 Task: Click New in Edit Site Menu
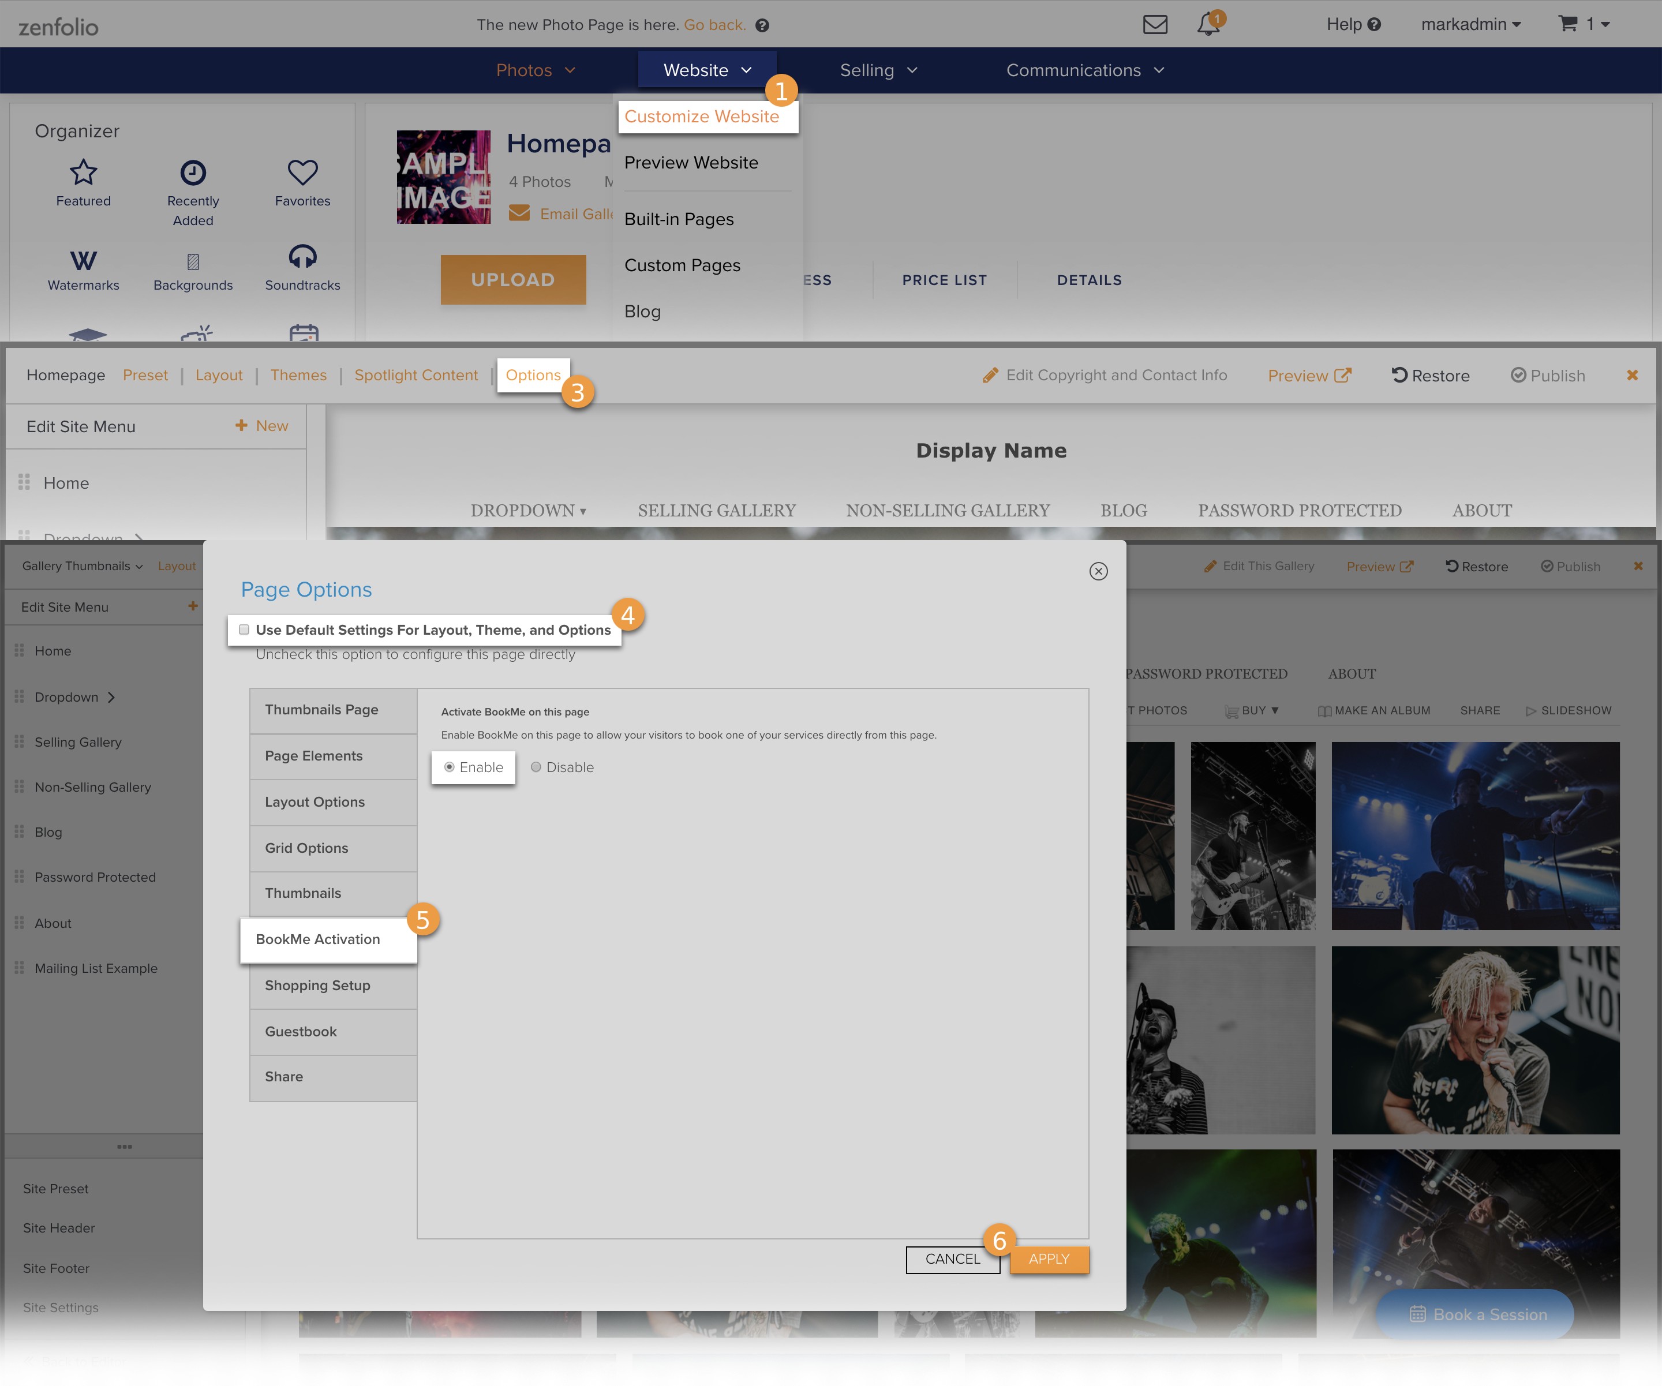(x=262, y=426)
